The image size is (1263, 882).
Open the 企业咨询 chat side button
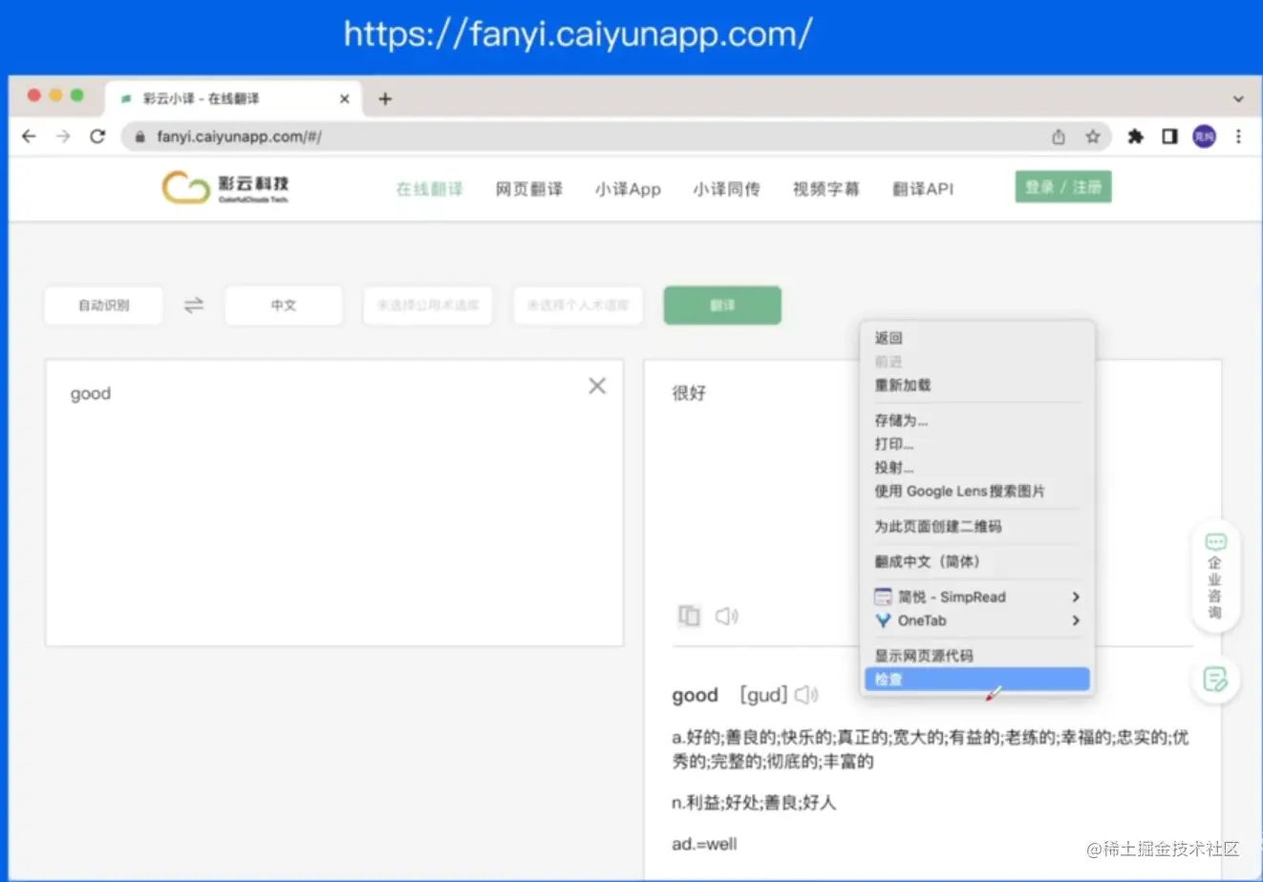click(x=1215, y=576)
